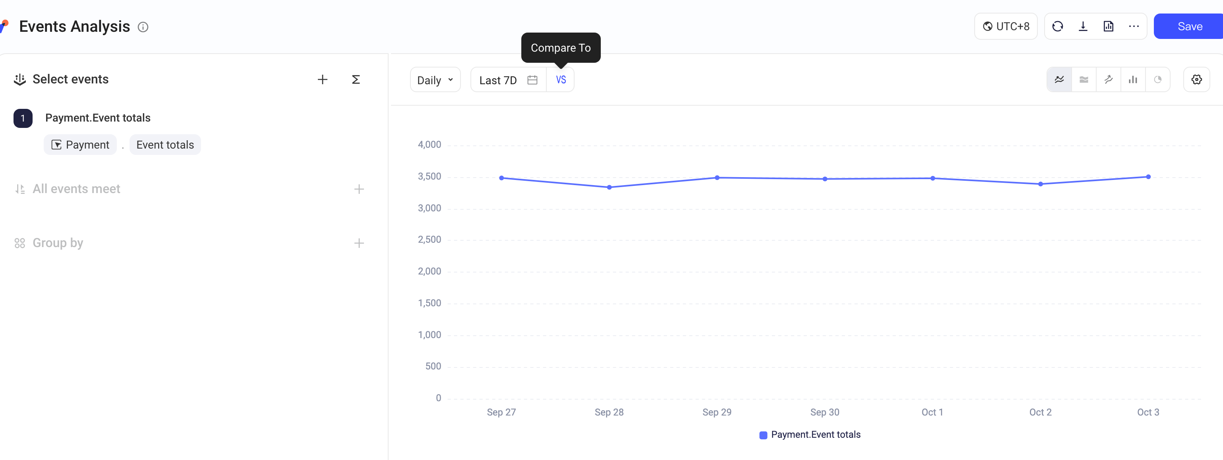Open chart settings gear
The height and width of the screenshot is (460, 1223).
[1196, 80]
